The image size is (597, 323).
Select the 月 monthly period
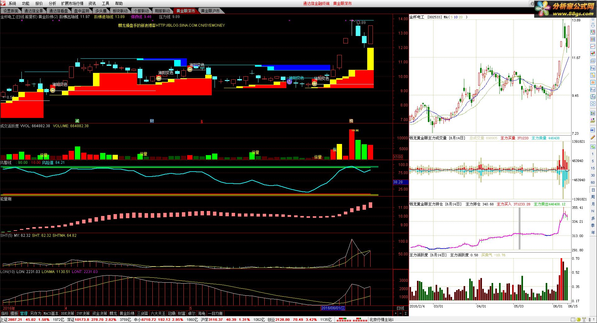click(x=593, y=204)
